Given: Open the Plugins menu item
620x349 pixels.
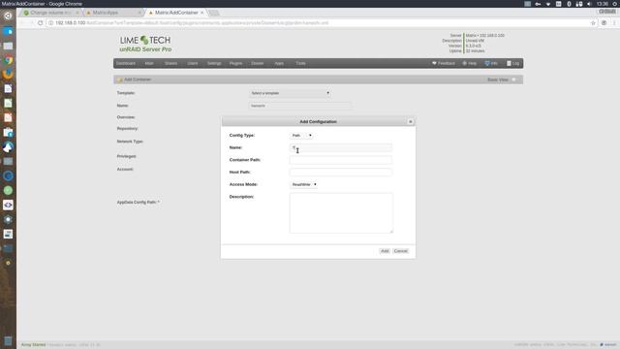Looking at the screenshot, I should 236,63.
